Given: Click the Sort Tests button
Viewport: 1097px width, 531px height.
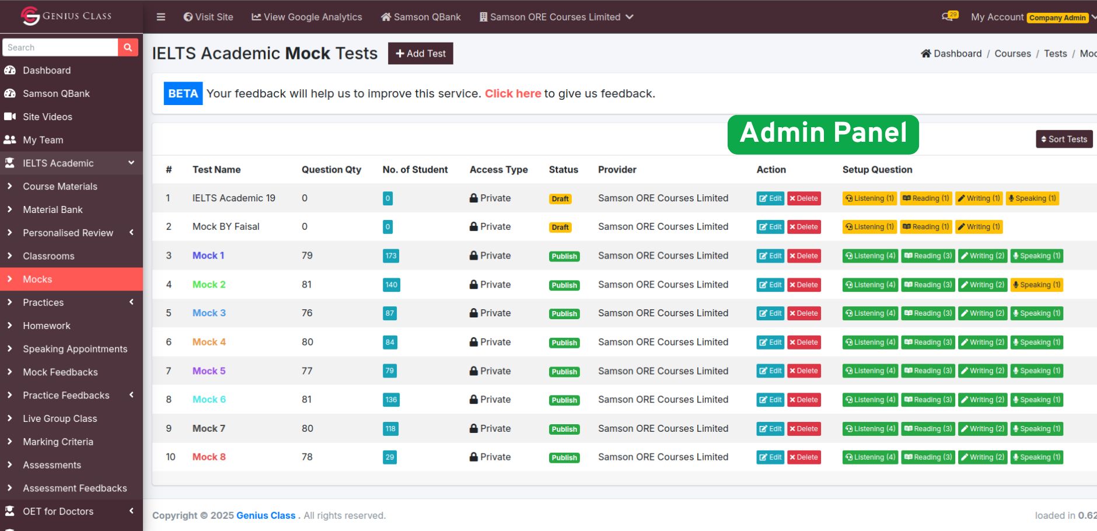Looking at the screenshot, I should pyautogui.click(x=1064, y=139).
